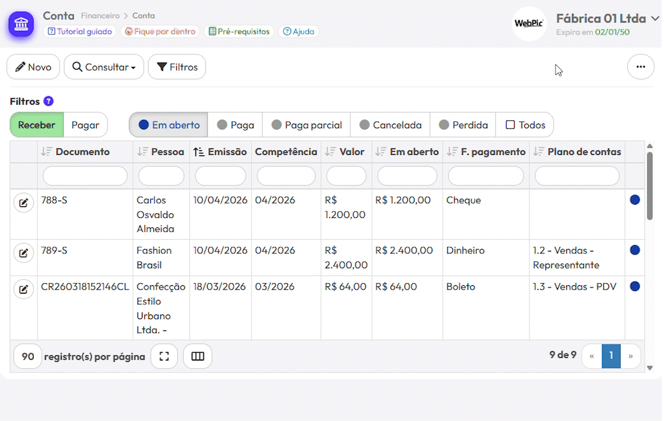The width and height of the screenshot is (666, 421).
Task: Click the bank Conta module icon
Action: (x=21, y=24)
